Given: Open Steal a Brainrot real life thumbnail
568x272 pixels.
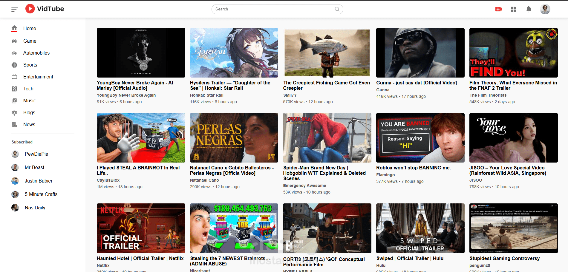Looking at the screenshot, I should pos(141,138).
